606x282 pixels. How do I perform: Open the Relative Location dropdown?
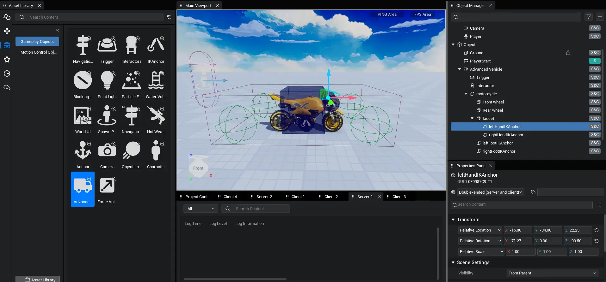(480, 230)
